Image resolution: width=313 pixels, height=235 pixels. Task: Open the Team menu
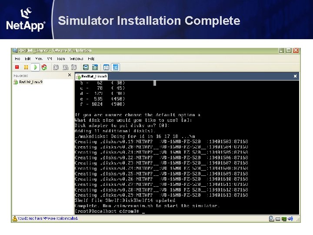[x=61, y=59]
